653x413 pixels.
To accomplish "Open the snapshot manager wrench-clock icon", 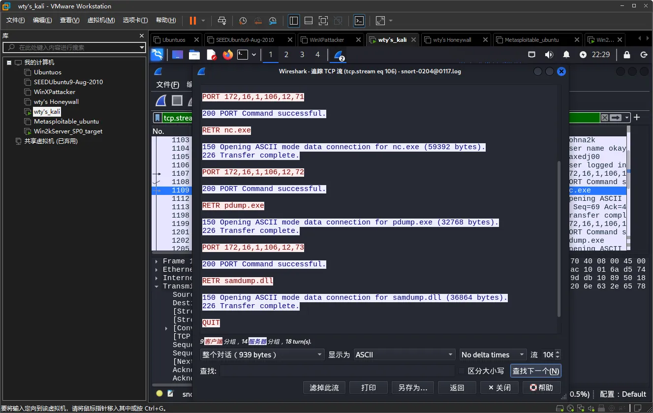I will coord(273,21).
